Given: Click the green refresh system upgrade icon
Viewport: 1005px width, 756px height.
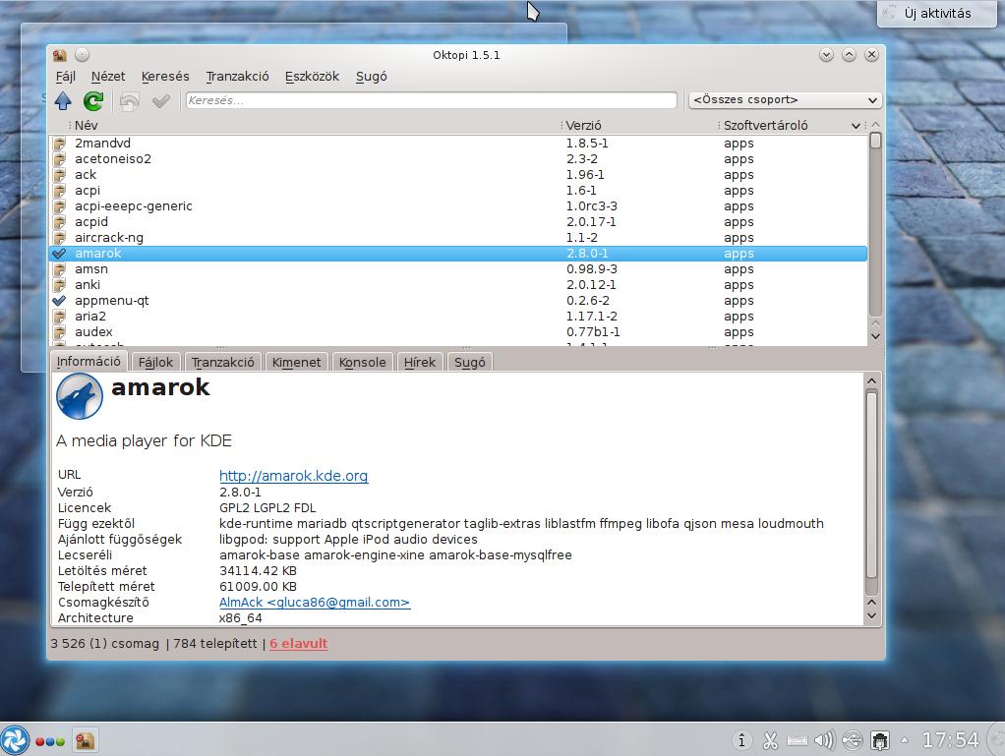Looking at the screenshot, I should [93, 100].
